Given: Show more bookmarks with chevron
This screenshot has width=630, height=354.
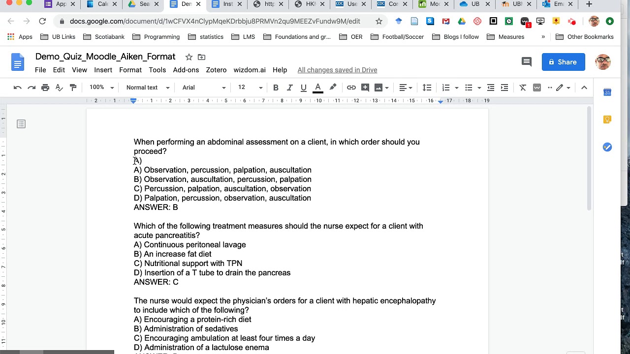Looking at the screenshot, I should pos(543,37).
